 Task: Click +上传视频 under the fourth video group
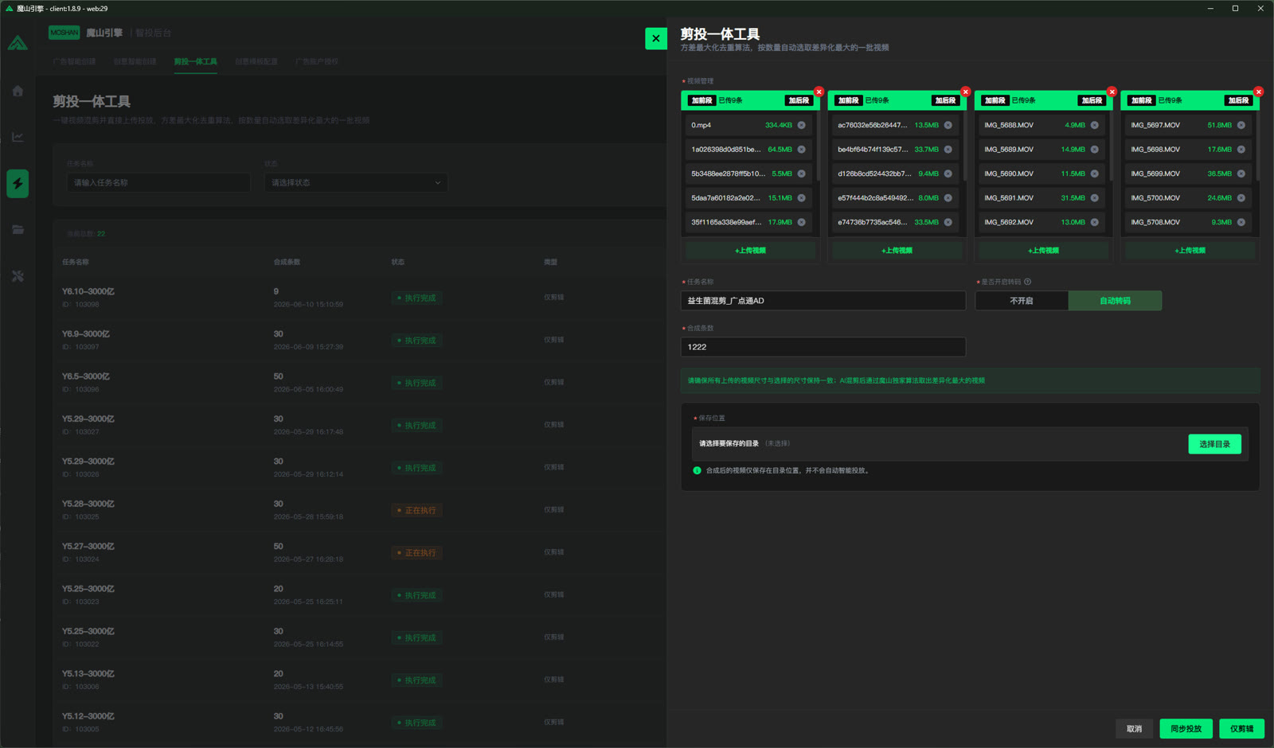1190,251
